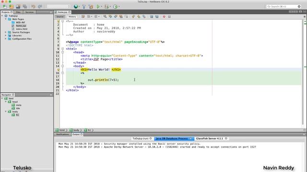The height and width of the screenshot is (172, 307).
Task: Open the Notifications tab
Action: (x=62, y=134)
